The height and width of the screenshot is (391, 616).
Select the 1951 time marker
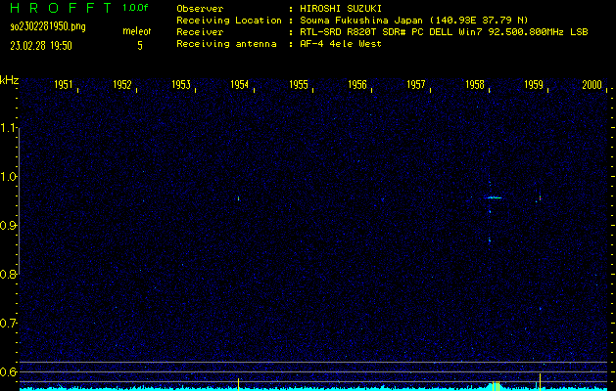(64, 85)
